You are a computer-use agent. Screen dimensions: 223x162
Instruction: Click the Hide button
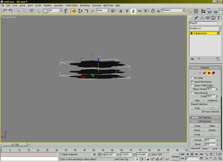tap(197, 100)
